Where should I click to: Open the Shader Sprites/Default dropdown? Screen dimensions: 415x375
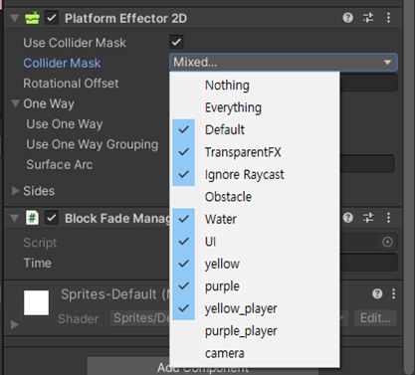pyautogui.click(x=229, y=318)
